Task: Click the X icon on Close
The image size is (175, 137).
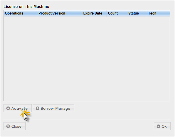Action: 8,126
